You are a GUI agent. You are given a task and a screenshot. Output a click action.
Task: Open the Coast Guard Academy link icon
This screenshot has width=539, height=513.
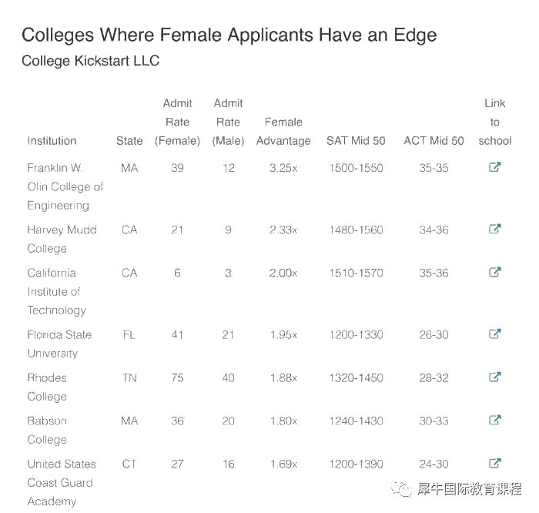point(494,464)
